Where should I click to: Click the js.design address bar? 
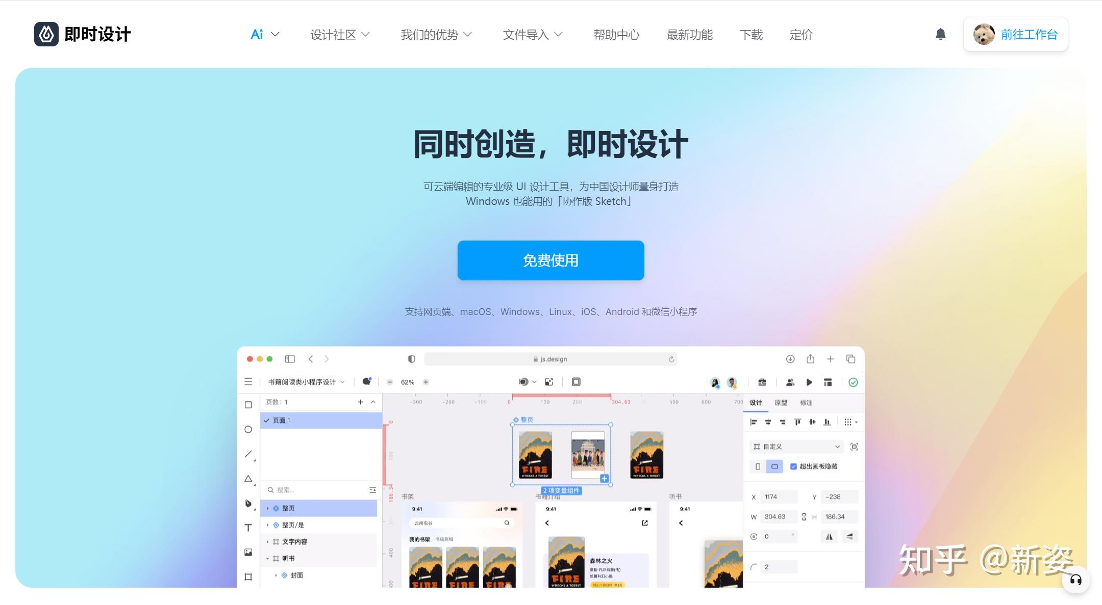(550, 359)
